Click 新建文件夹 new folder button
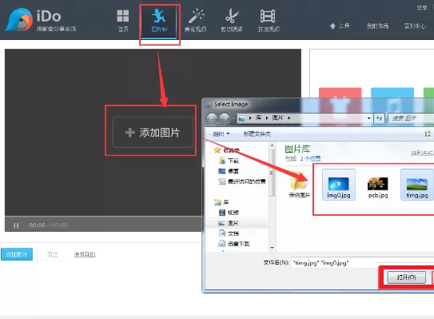 pyautogui.click(x=257, y=134)
